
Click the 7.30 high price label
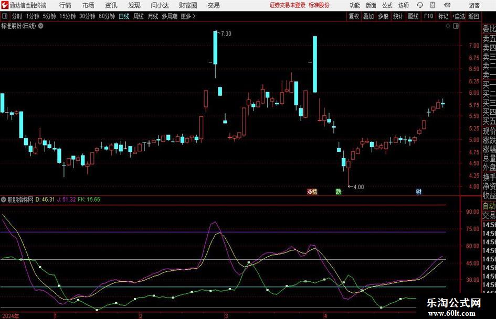pyautogui.click(x=226, y=34)
